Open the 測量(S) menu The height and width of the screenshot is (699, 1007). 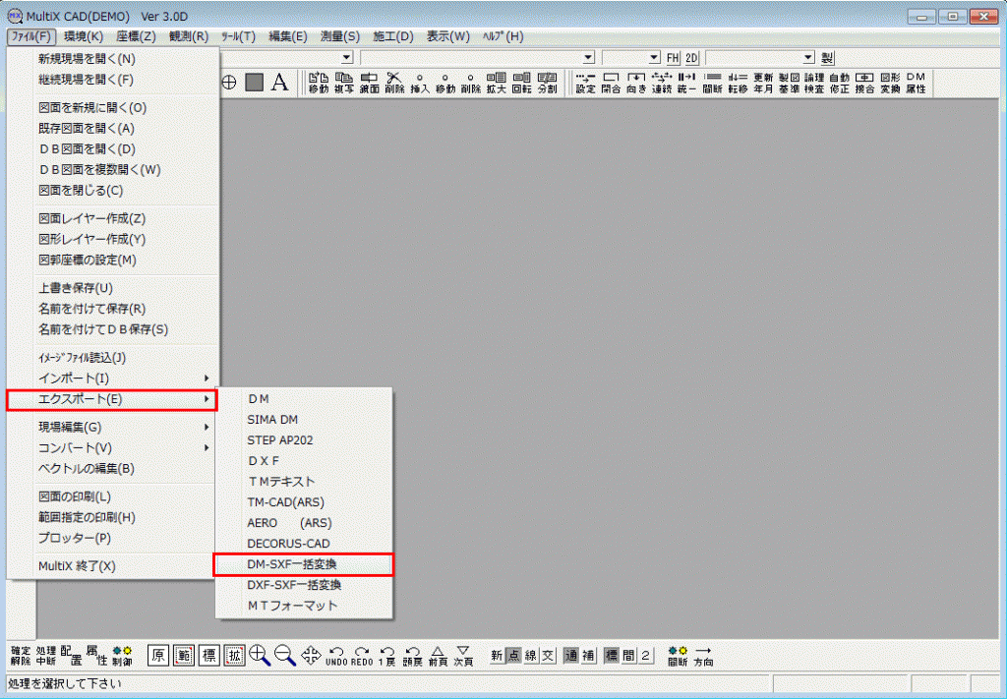338,36
